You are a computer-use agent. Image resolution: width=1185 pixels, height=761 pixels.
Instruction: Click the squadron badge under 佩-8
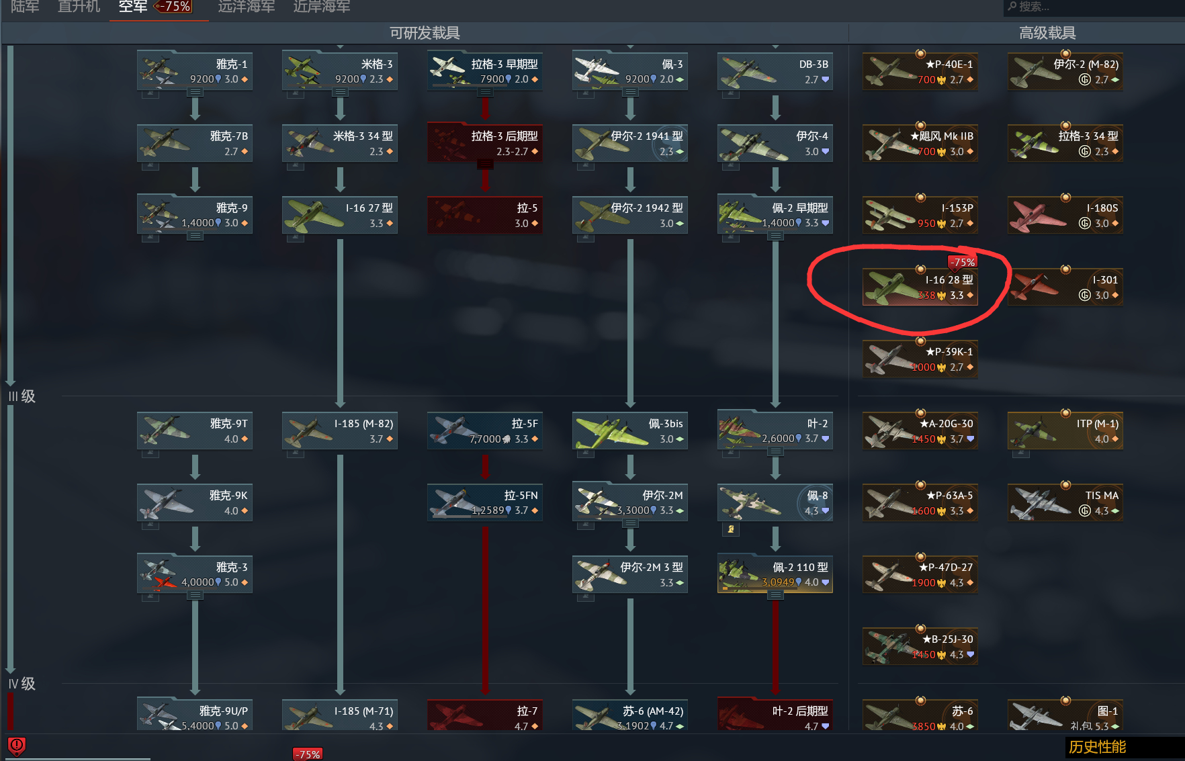click(x=731, y=529)
